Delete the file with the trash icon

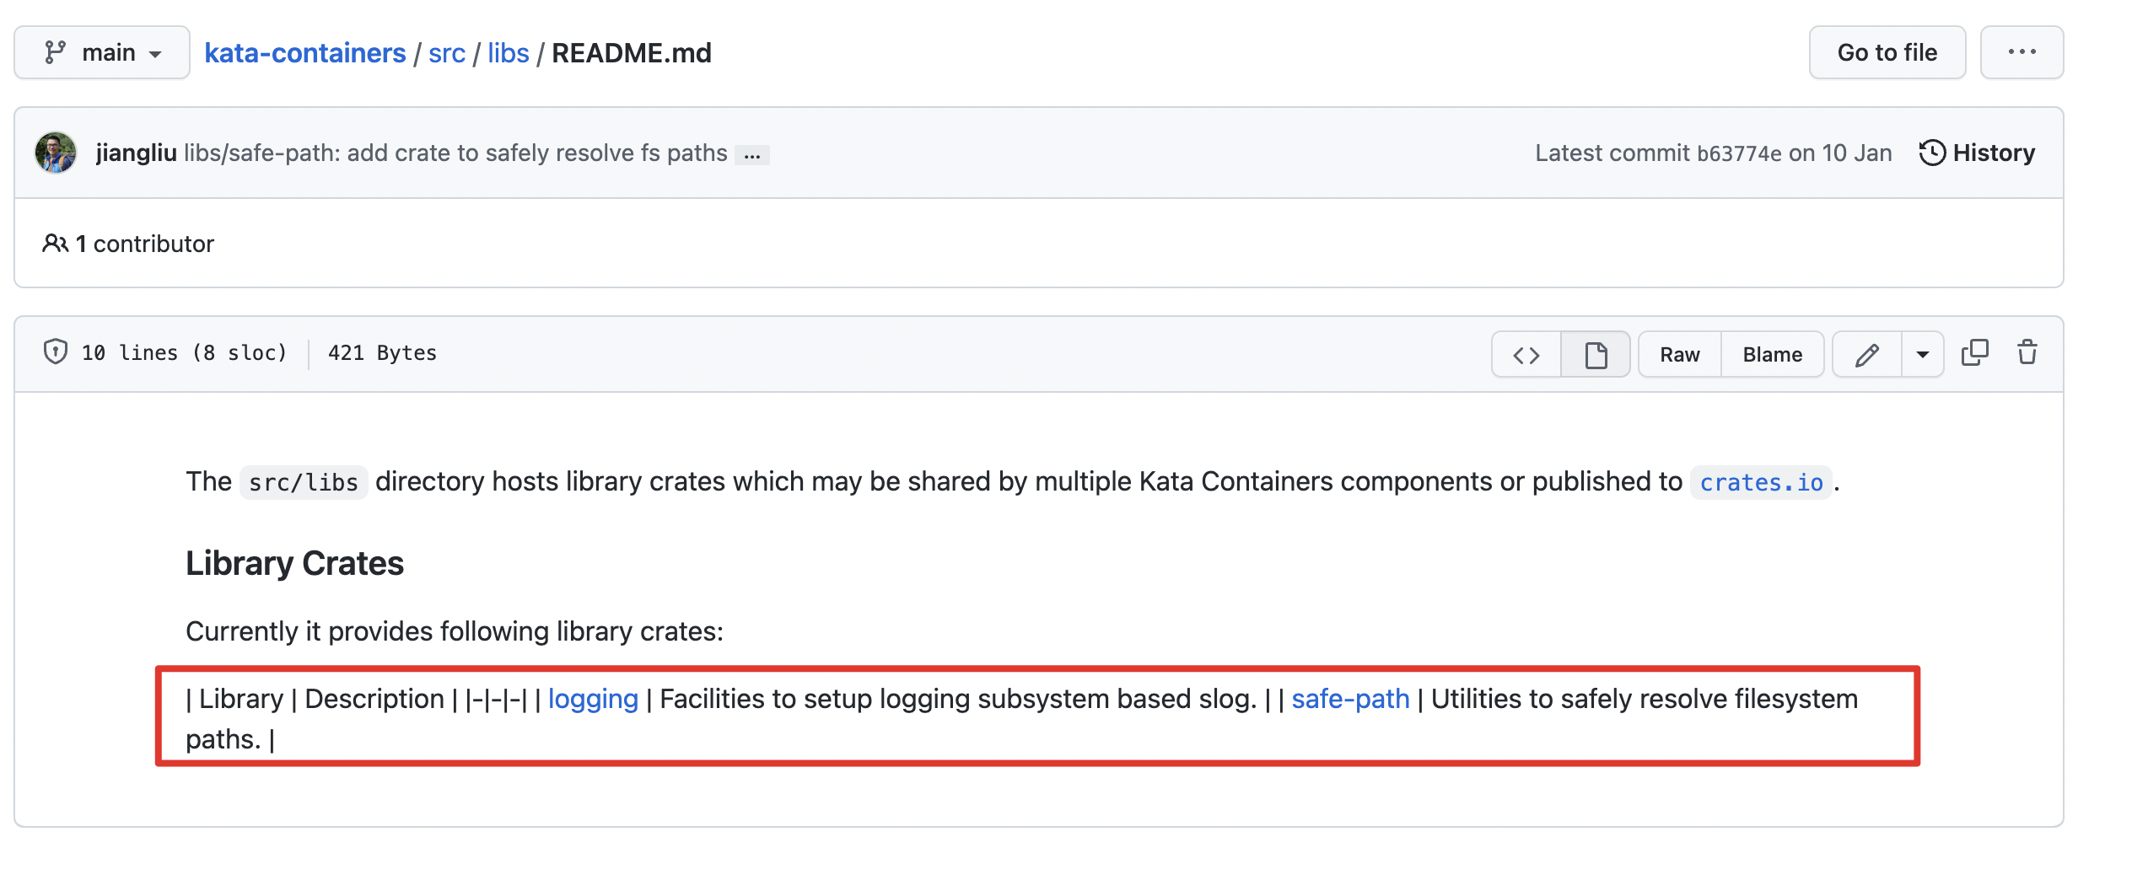pos(2027,353)
